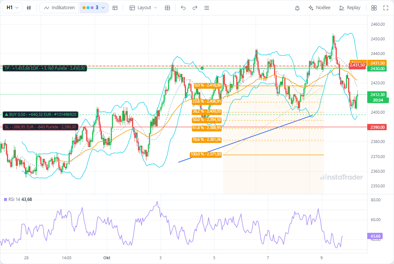Screen dimensions: 394x264
Task: Click the RSI value tag 43.68
Action: click(375, 236)
